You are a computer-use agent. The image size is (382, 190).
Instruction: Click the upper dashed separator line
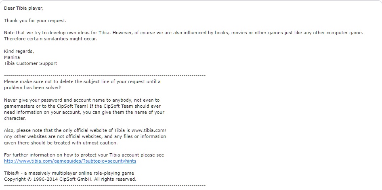(105, 75)
